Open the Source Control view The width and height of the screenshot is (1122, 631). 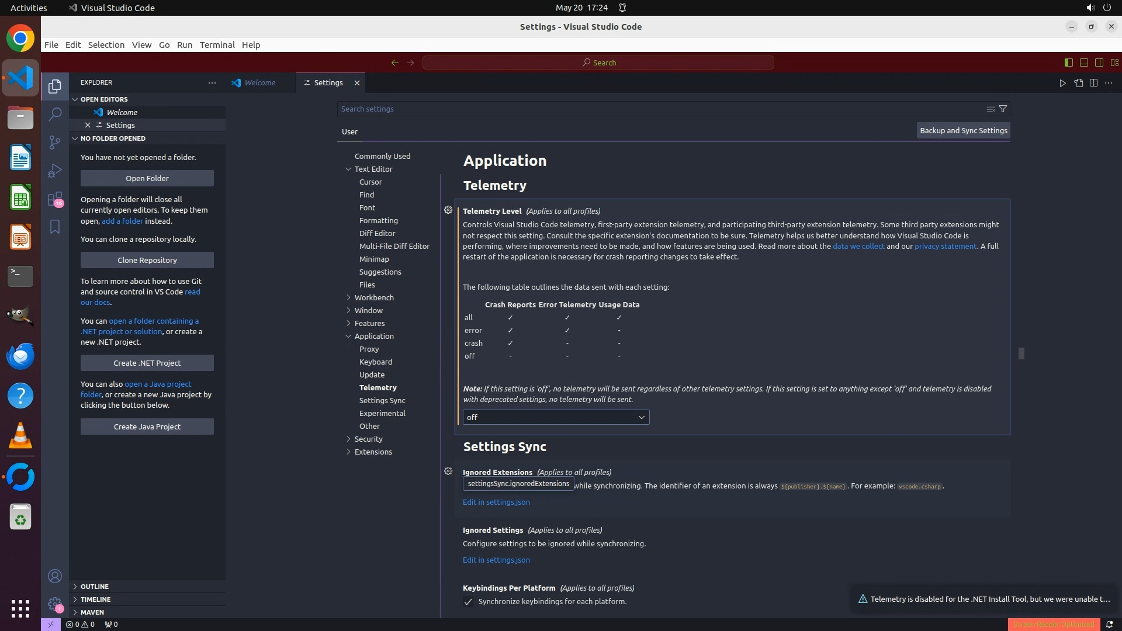coord(55,143)
